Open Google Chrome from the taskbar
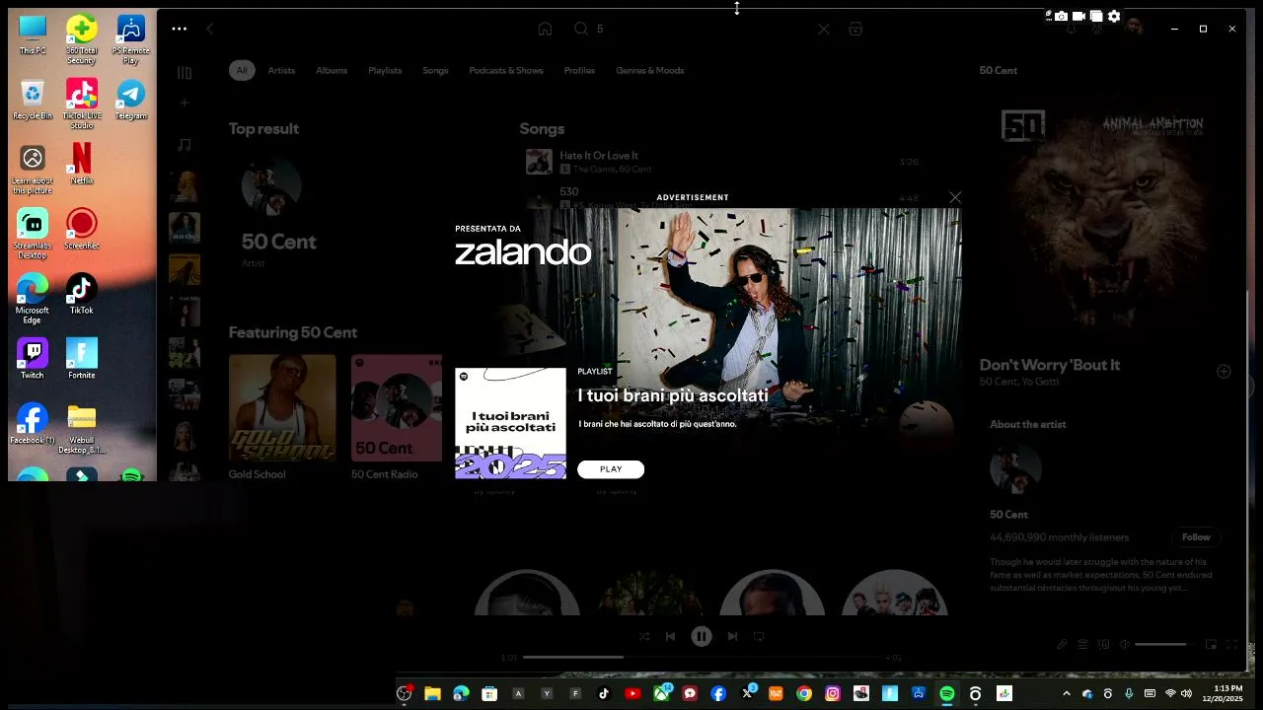 804,694
